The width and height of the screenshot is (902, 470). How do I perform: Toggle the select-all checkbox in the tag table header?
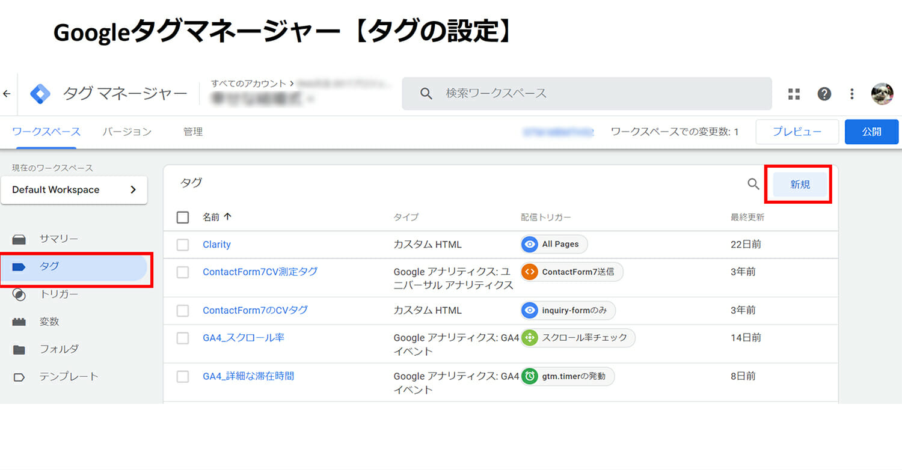point(183,218)
